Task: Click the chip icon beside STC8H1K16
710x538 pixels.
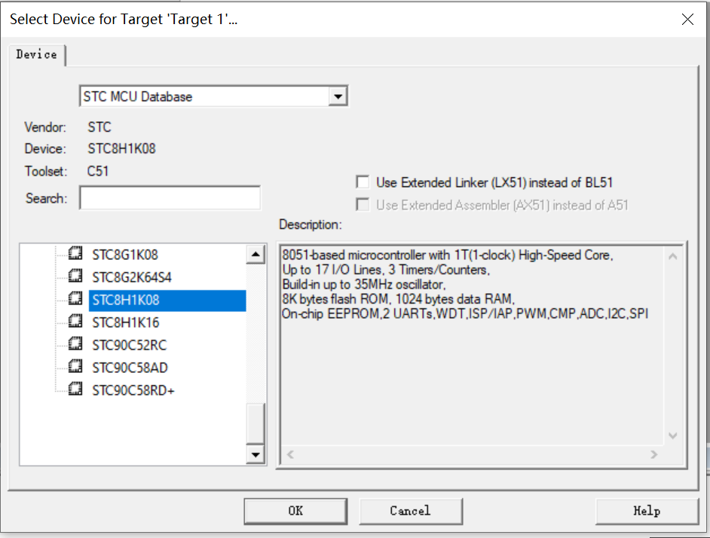Action: (x=75, y=322)
